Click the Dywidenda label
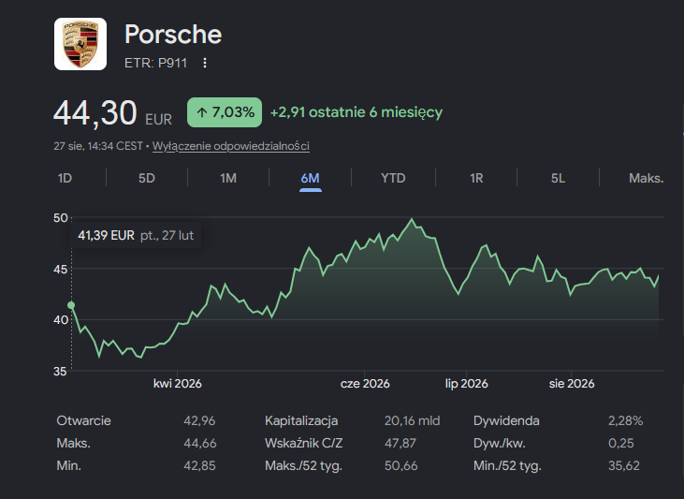This screenshot has width=684, height=499. tap(506, 421)
